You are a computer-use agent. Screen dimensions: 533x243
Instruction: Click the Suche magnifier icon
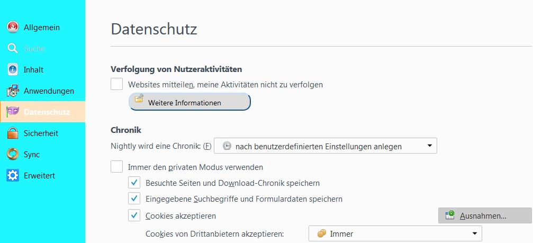point(13,49)
